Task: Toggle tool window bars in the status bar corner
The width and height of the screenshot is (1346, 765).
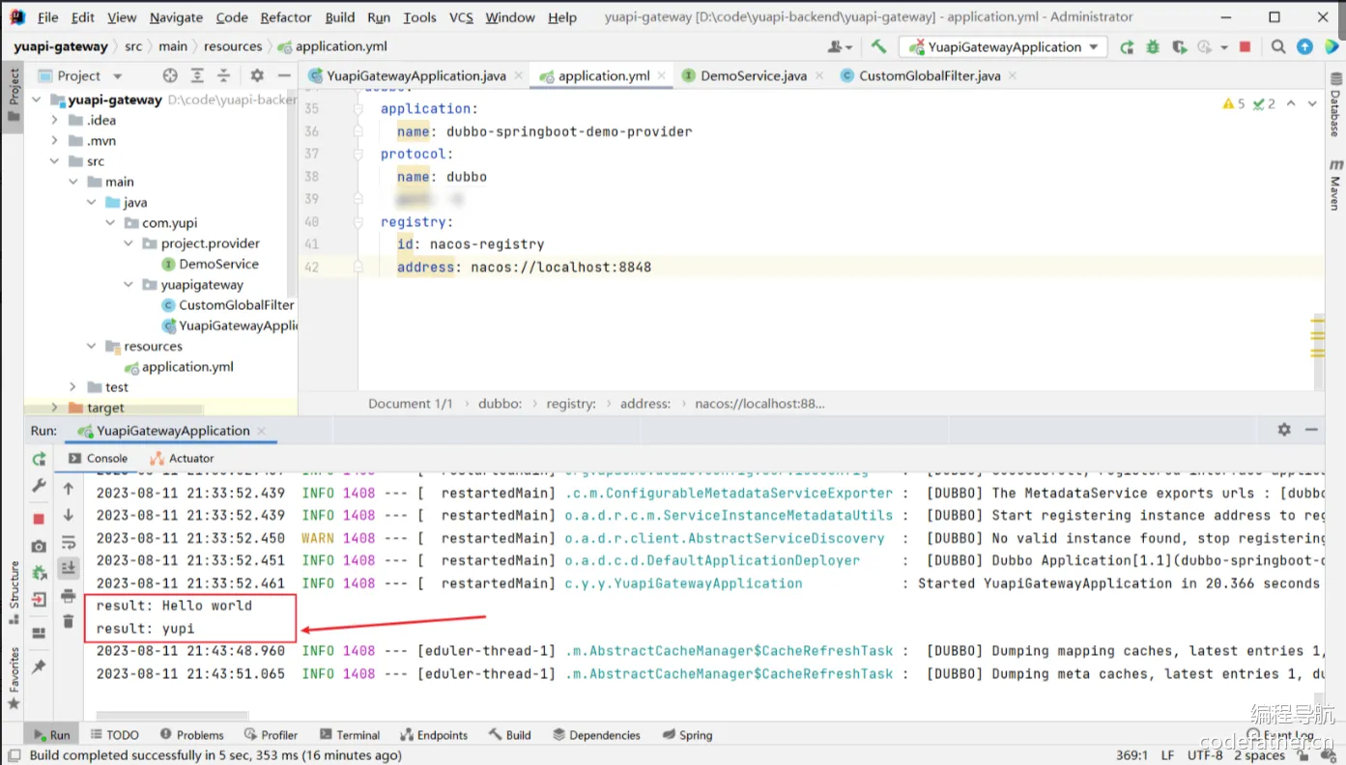Action: click(14, 755)
